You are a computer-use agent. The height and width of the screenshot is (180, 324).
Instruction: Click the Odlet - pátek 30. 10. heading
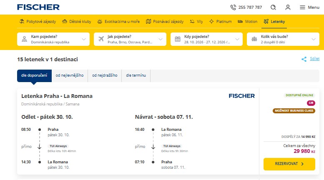coord(47,117)
